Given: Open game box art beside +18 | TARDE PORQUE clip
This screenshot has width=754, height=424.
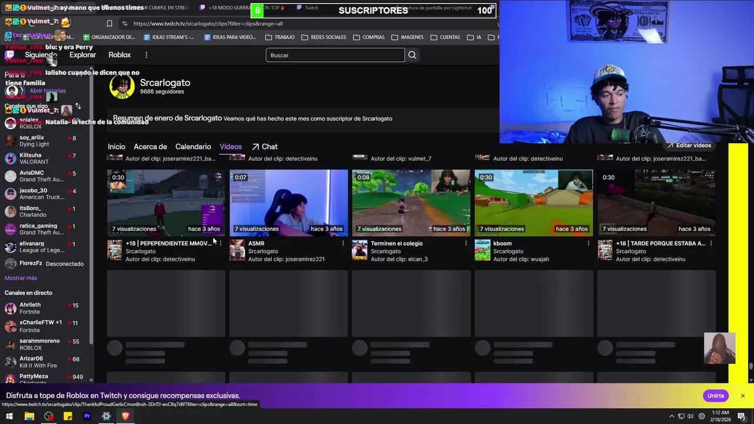Looking at the screenshot, I should pos(605,250).
